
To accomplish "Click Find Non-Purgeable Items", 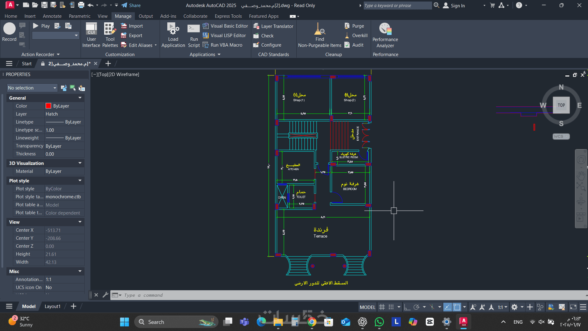I will click(x=320, y=35).
